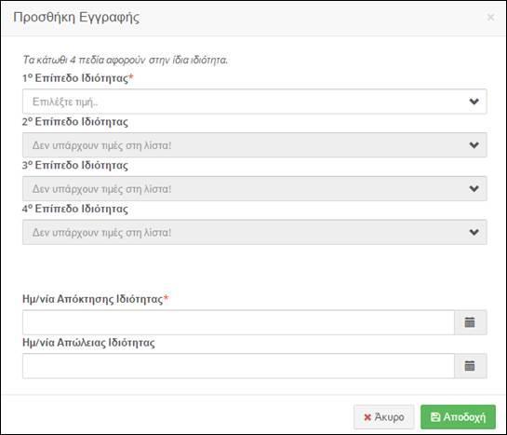Select the 4º Επίπεδο Ιδιότητας dropdown field
Viewport: 507px width, 435px height.
(255, 232)
